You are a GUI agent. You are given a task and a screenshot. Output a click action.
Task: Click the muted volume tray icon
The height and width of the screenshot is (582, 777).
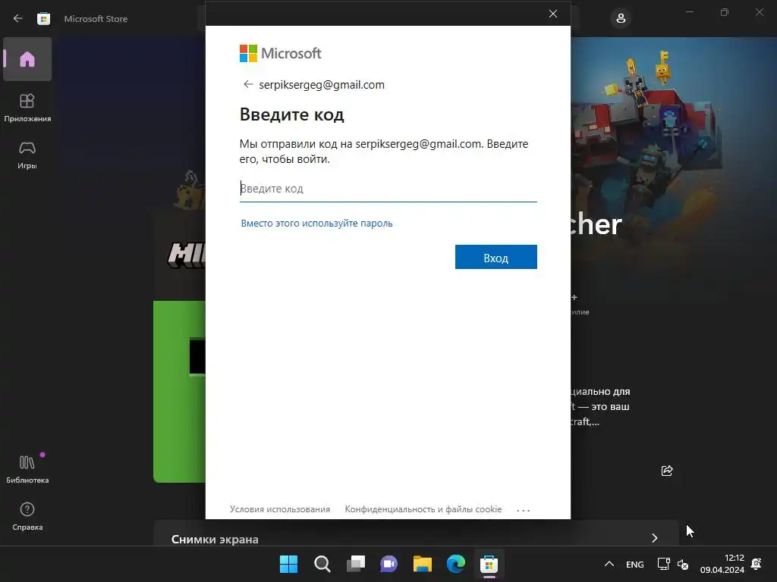(x=683, y=564)
